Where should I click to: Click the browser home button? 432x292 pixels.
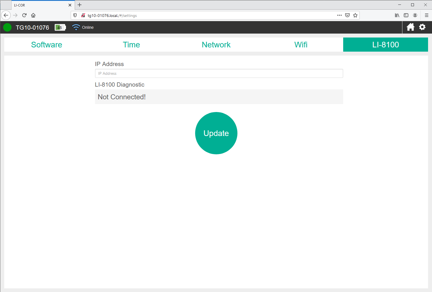click(x=33, y=15)
